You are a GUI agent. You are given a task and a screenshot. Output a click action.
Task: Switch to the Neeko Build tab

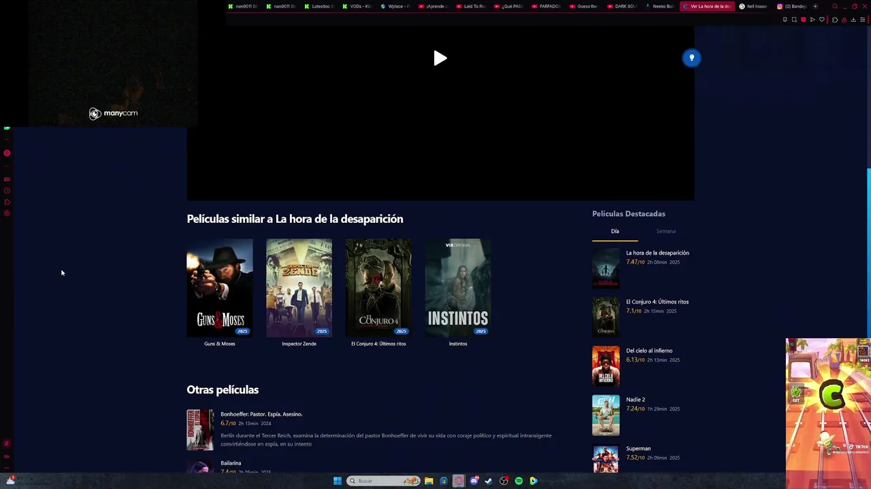[x=659, y=6]
